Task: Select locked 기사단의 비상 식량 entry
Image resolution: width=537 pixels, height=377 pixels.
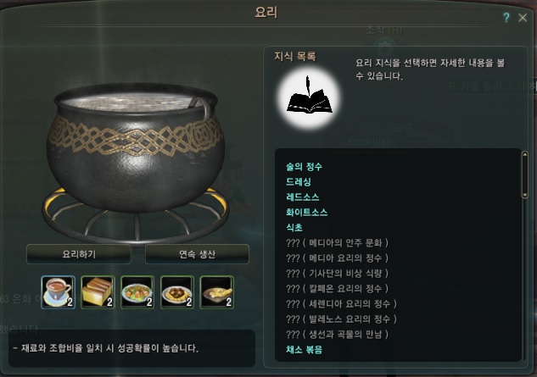Action: coord(338,274)
